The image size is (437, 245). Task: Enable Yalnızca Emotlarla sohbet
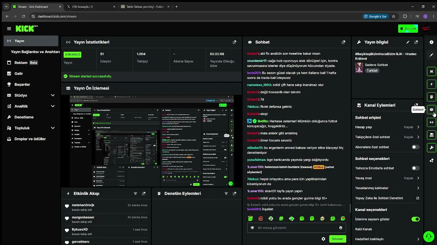(x=415, y=168)
